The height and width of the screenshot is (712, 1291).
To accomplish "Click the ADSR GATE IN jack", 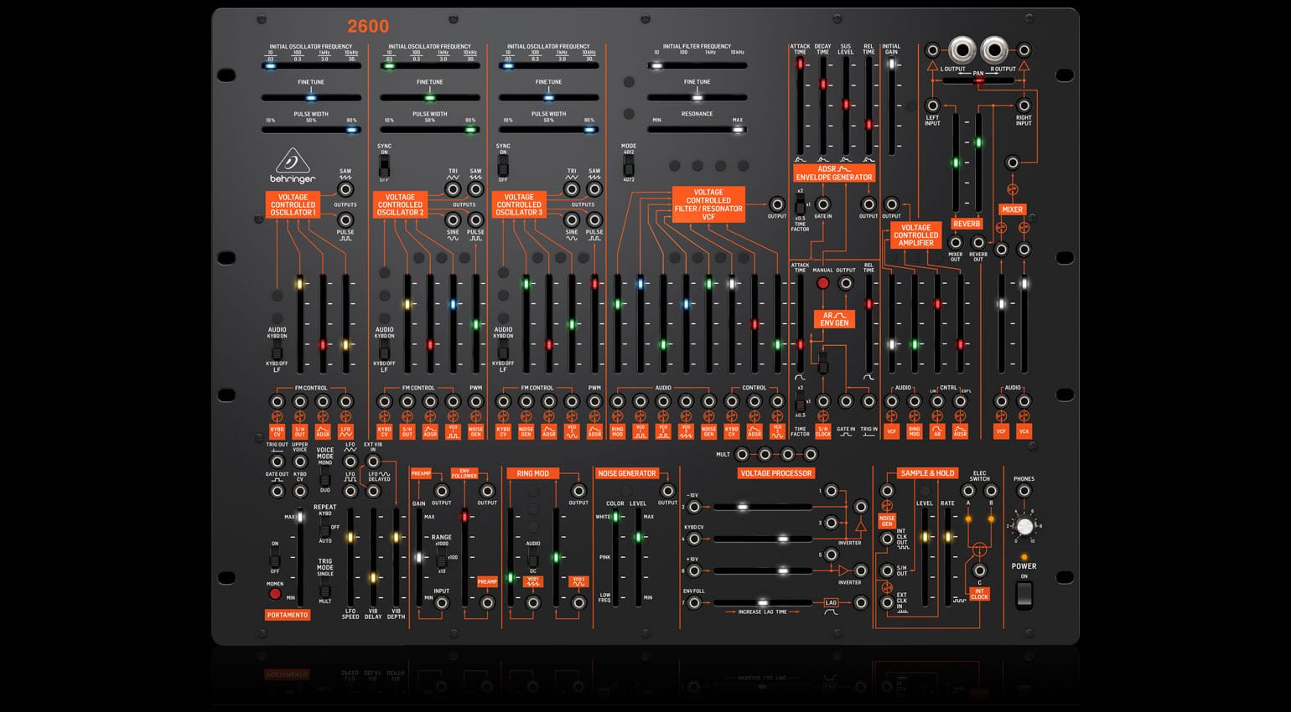I will coord(823,204).
